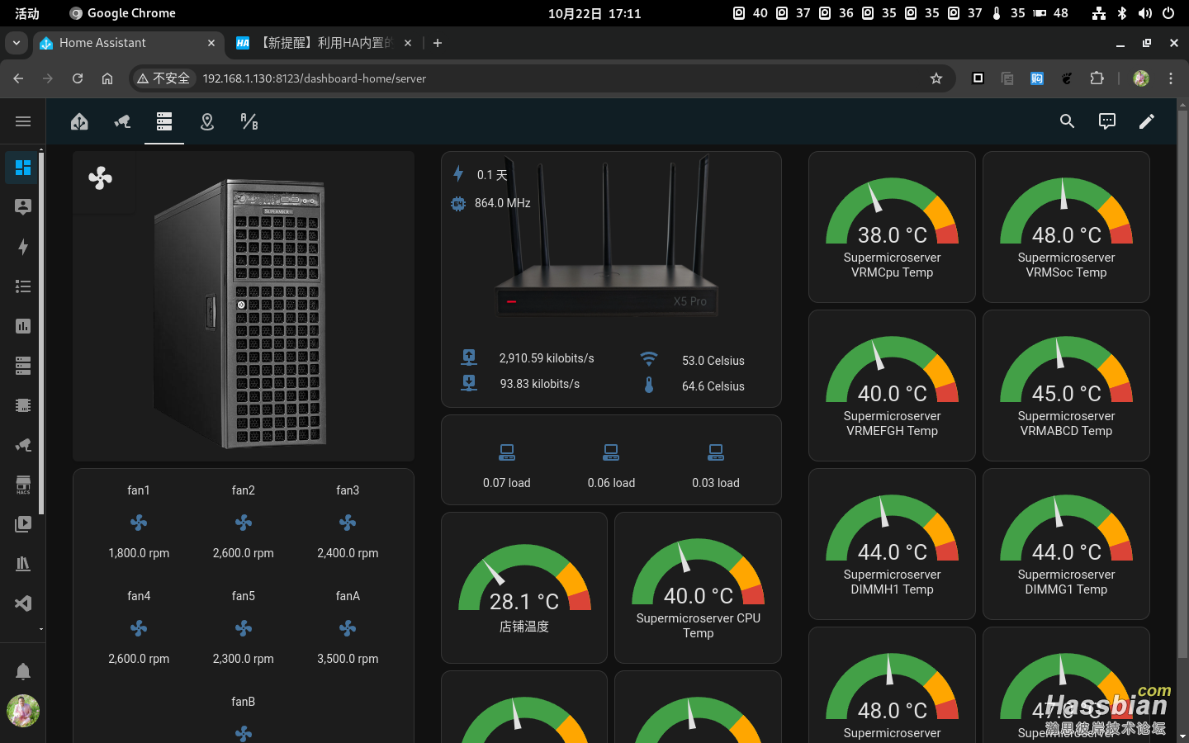
Task: Open Chrome three-dot menu
Action: [x=1171, y=78]
